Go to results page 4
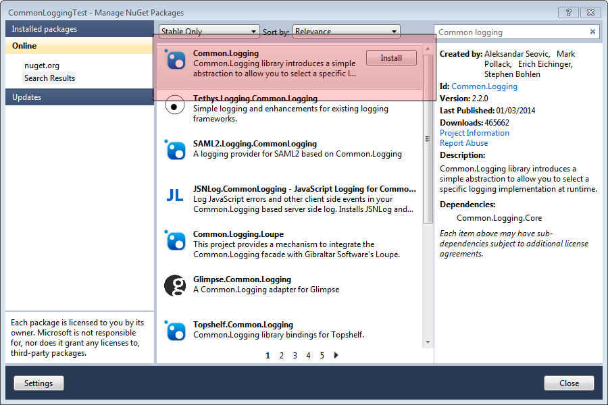This screenshot has width=608, height=405. coord(308,356)
